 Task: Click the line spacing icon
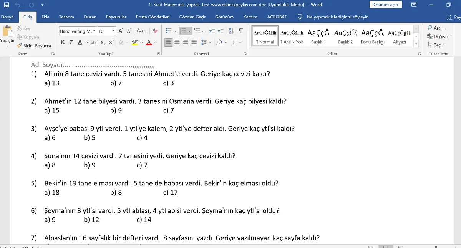204,43
